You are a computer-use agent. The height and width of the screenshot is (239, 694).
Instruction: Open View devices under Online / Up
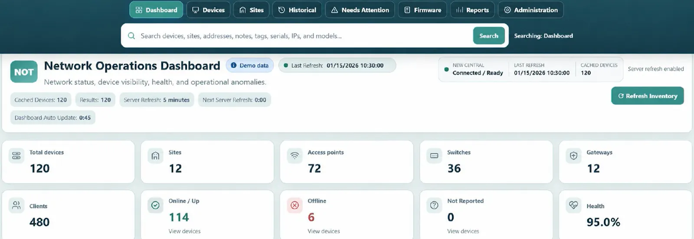click(x=185, y=231)
